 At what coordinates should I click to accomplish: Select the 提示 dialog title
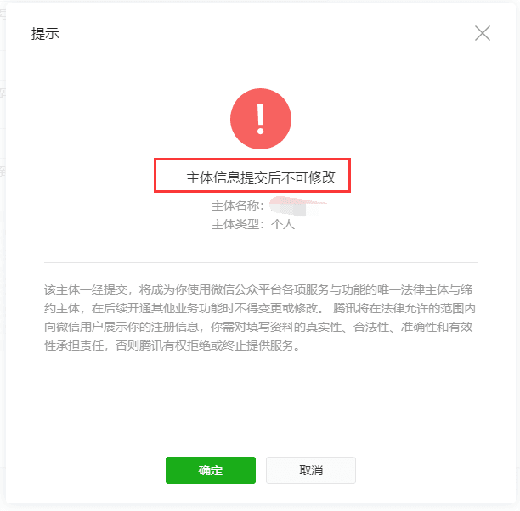coord(45,33)
